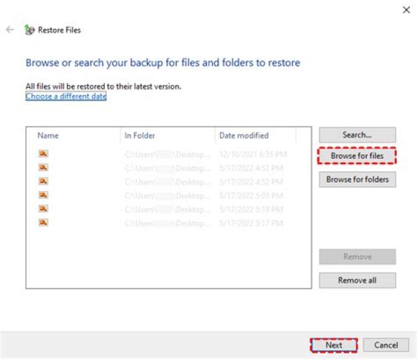Click Browse for files button
417x359 pixels.
point(357,156)
